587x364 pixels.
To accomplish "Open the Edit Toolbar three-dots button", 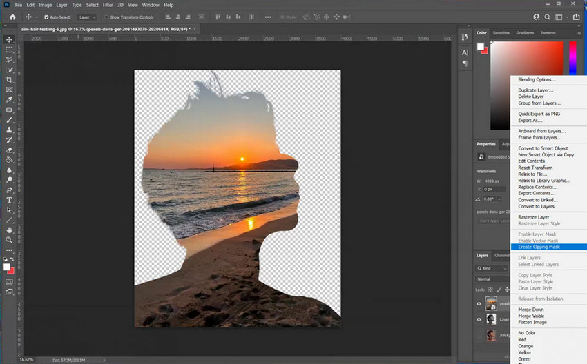I will click(x=9, y=250).
